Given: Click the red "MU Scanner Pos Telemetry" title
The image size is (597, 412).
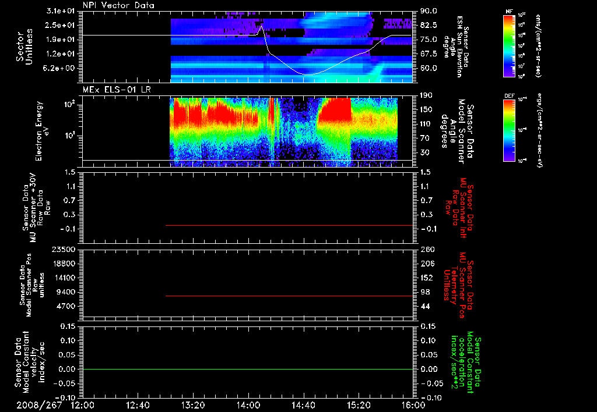Looking at the screenshot, I should click(458, 285).
